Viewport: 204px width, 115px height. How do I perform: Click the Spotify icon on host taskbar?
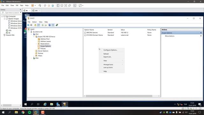tap(30, 112)
